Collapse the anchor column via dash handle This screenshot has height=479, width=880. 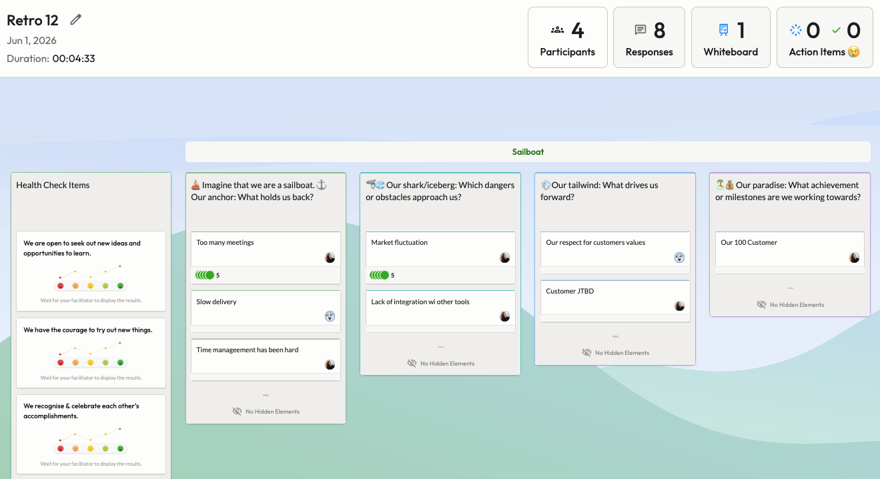click(266, 396)
